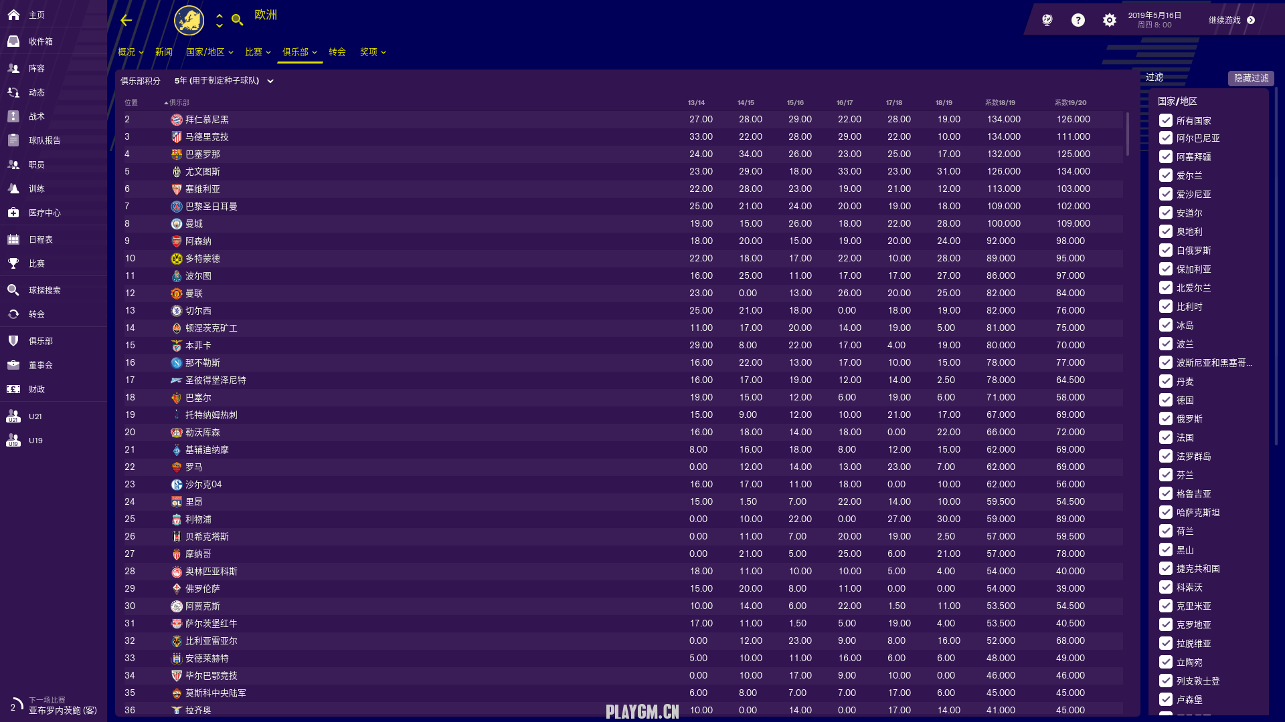Viewport: 1285px width, 722px height.
Task: Switch to the 新闻 tab
Action: 163,52
